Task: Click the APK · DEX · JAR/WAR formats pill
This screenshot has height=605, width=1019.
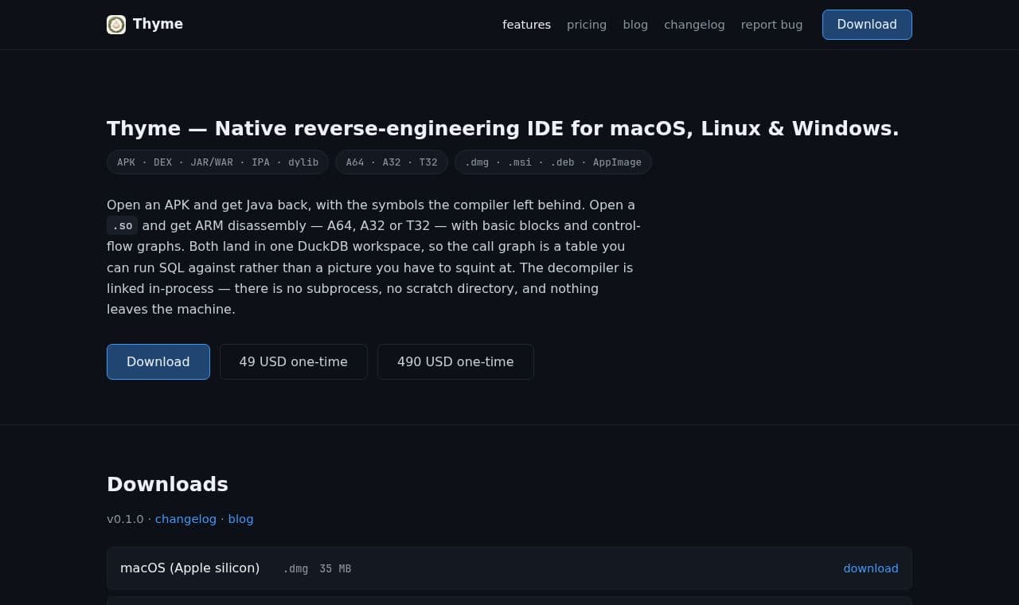Action: pyautogui.click(x=217, y=162)
